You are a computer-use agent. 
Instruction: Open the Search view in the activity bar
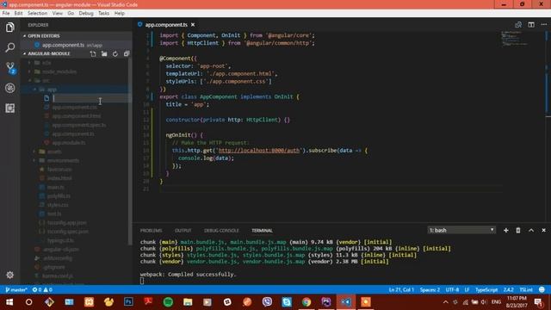tap(9, 47)
